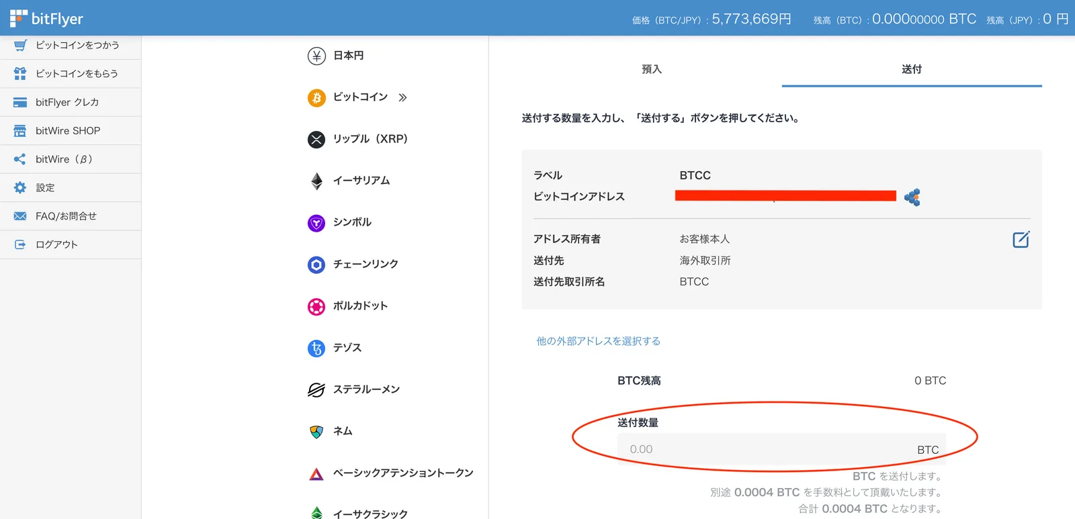Switch to the 送付 send tab
The height and width of the screenshot is (519, 1075).
[x=912, y=69]
